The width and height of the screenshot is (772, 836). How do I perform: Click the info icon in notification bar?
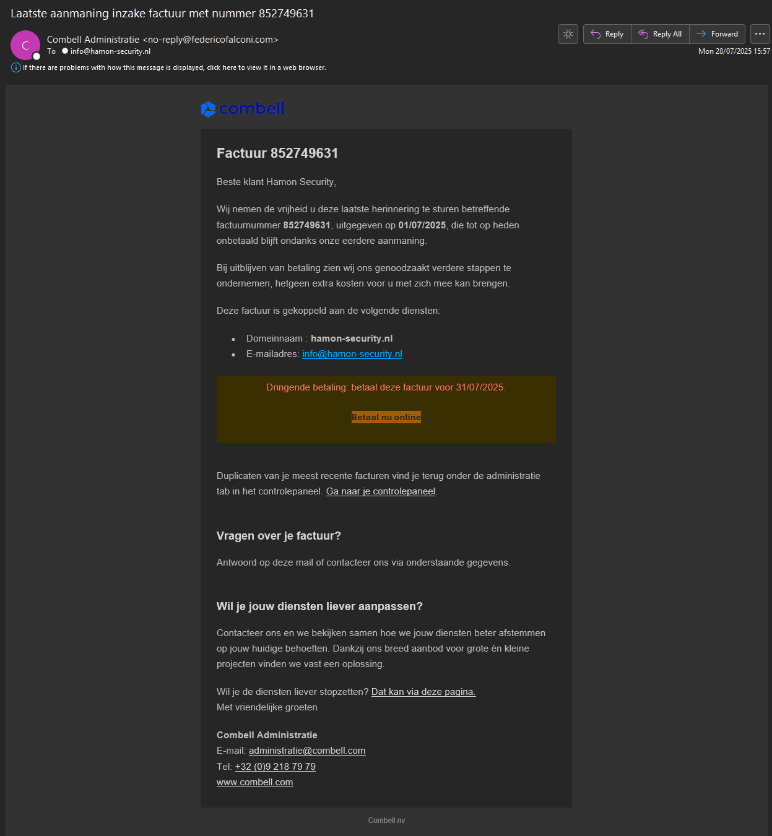coord(16,67)
